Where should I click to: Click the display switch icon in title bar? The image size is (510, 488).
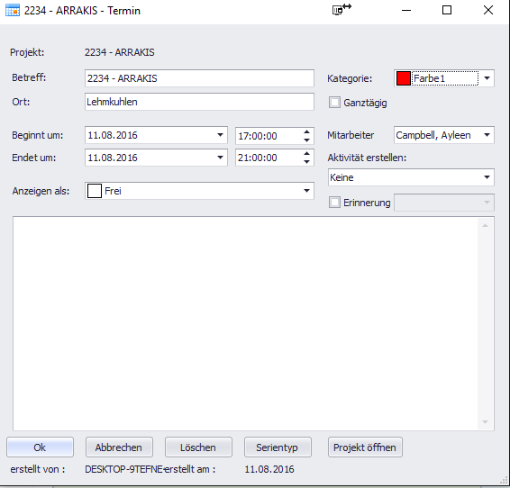pyautogui.click(x=342, y=9)
